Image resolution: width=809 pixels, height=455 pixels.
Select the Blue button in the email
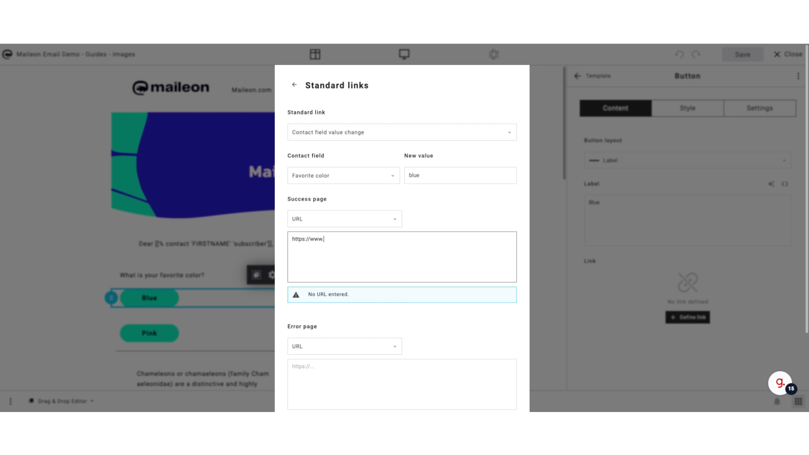(149, 298)
